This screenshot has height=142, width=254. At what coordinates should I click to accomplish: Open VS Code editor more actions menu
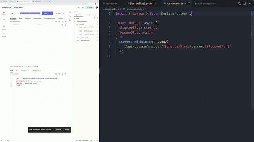click(250, 4)
